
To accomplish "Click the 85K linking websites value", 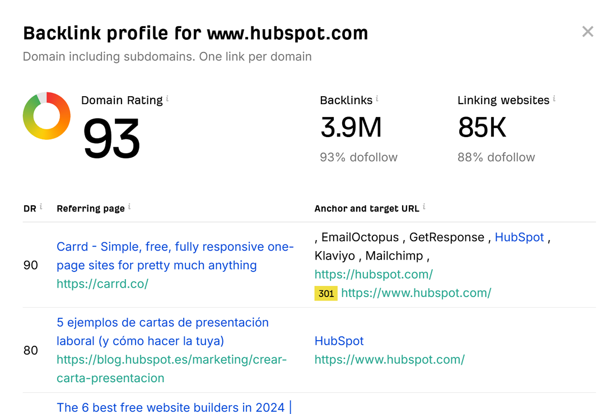I will [x=482, y=127].
